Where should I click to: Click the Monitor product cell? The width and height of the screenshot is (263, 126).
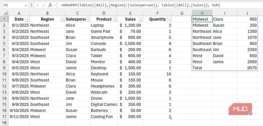pos(104,62)
